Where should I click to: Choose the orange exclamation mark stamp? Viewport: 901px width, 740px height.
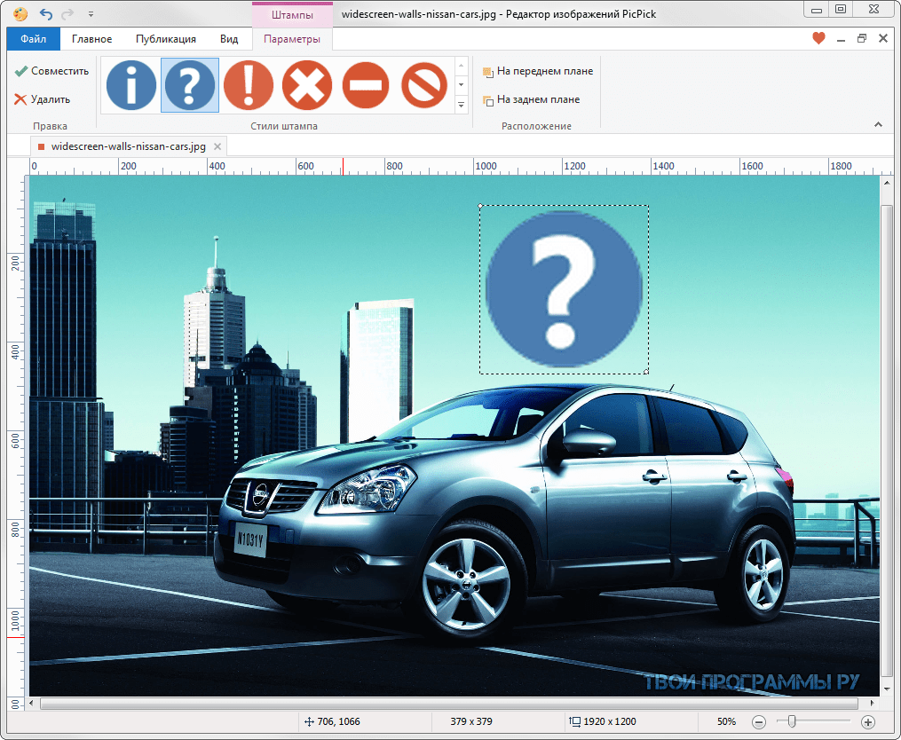point(249,85)
